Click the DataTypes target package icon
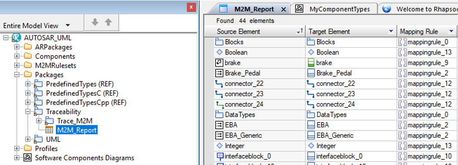The image size is (458, 165). click(311, 114)
